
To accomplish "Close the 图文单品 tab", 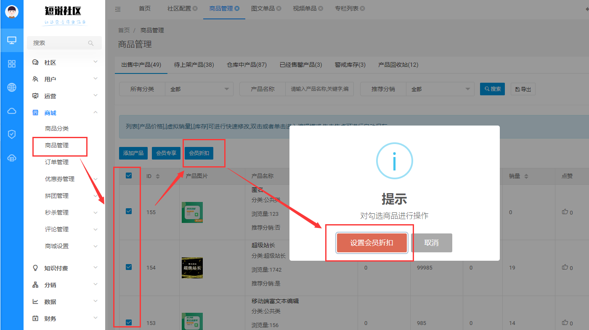I will 279,8.
